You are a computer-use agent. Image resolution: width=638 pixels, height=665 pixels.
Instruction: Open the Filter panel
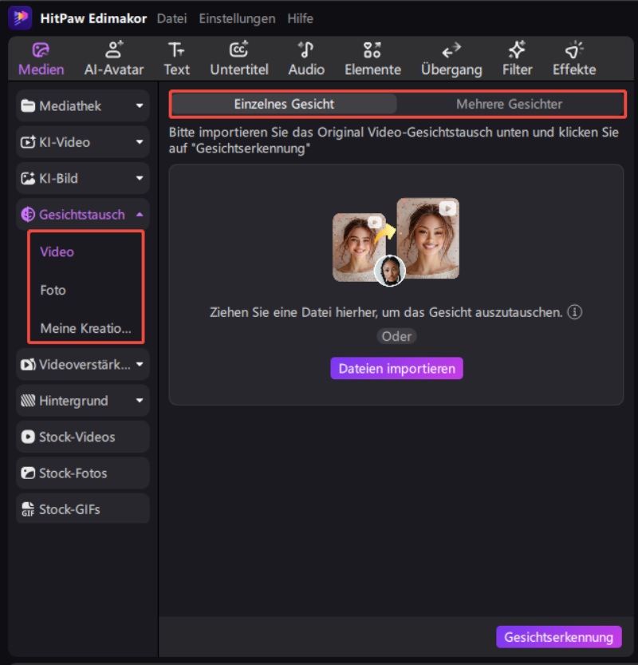click(517, 59)
